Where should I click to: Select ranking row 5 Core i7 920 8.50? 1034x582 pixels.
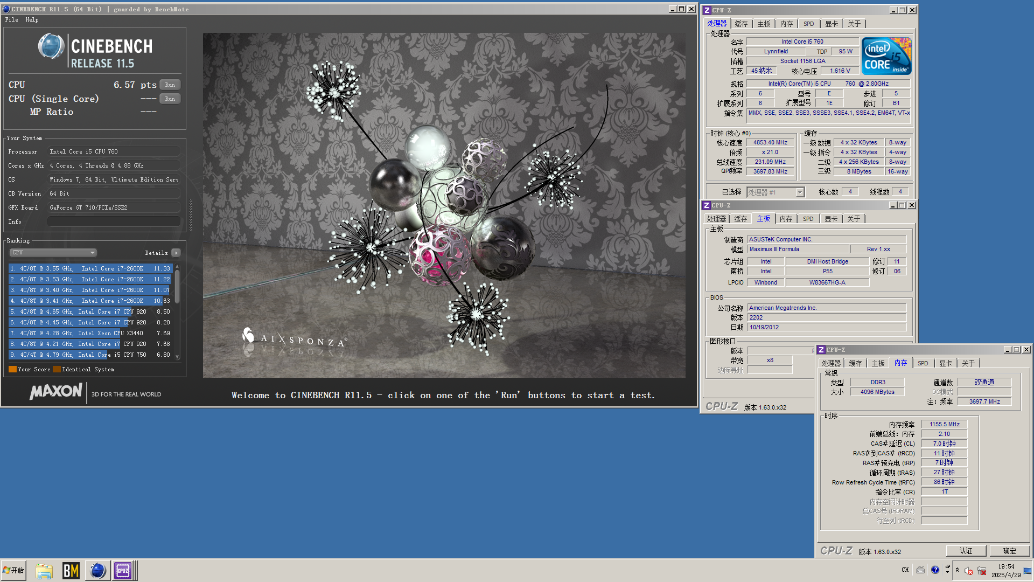90,311
